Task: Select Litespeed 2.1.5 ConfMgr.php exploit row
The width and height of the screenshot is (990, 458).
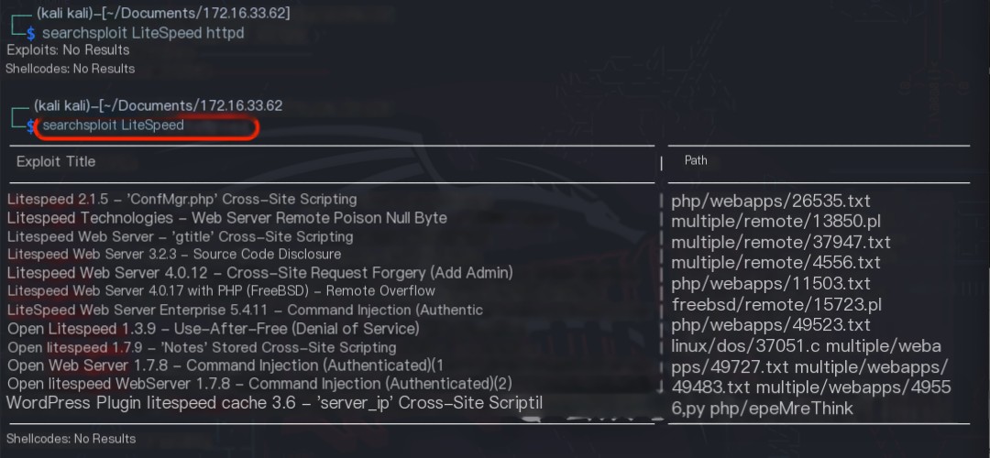Action: coord(181,200)
